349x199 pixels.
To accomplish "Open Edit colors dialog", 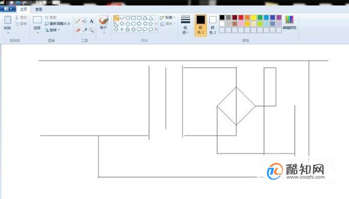I will 289,23.
